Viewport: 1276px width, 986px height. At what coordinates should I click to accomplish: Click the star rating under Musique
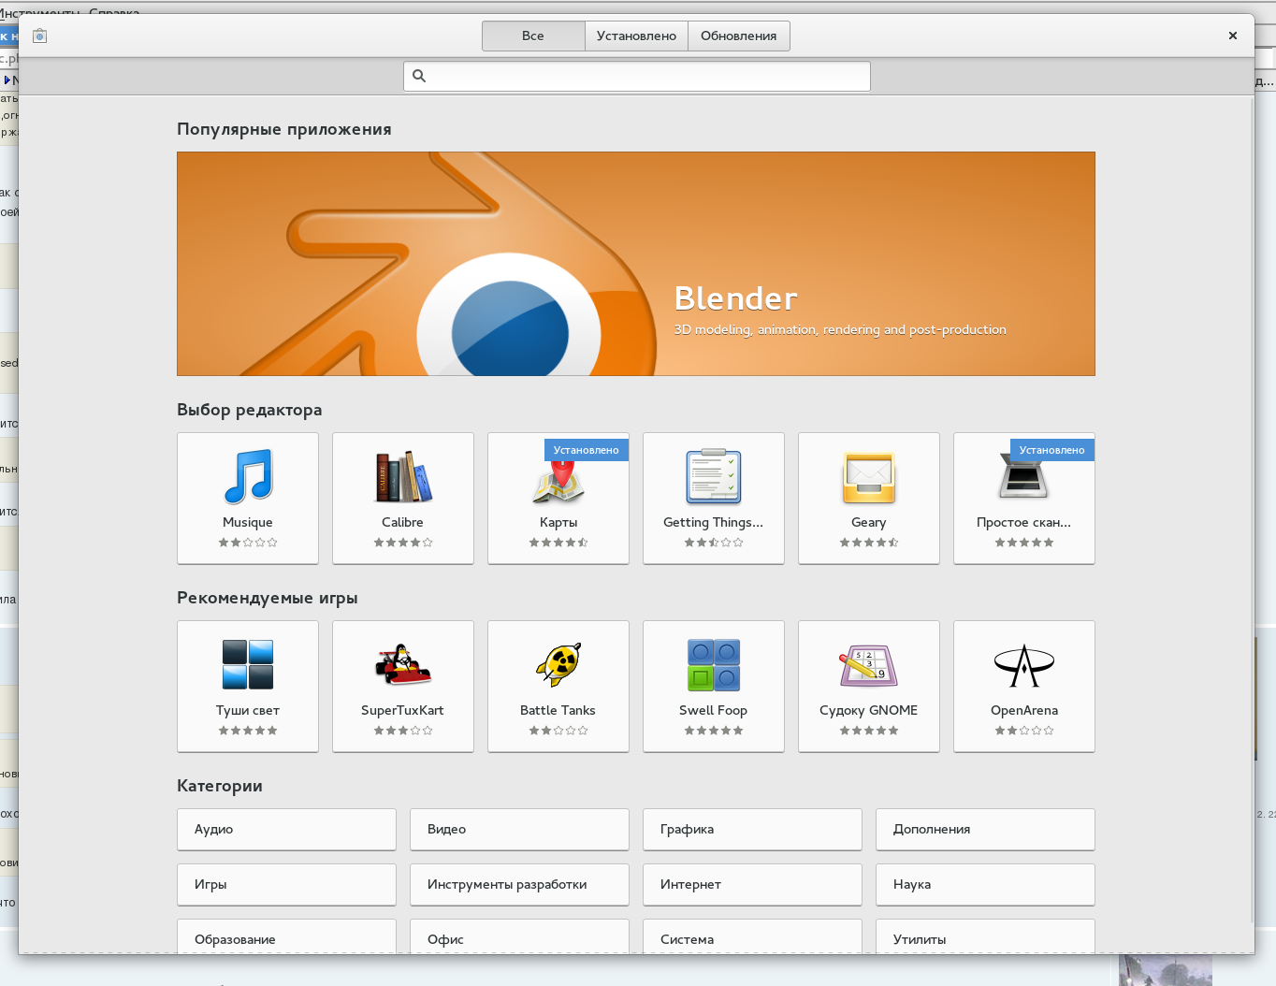pos(248,543)
